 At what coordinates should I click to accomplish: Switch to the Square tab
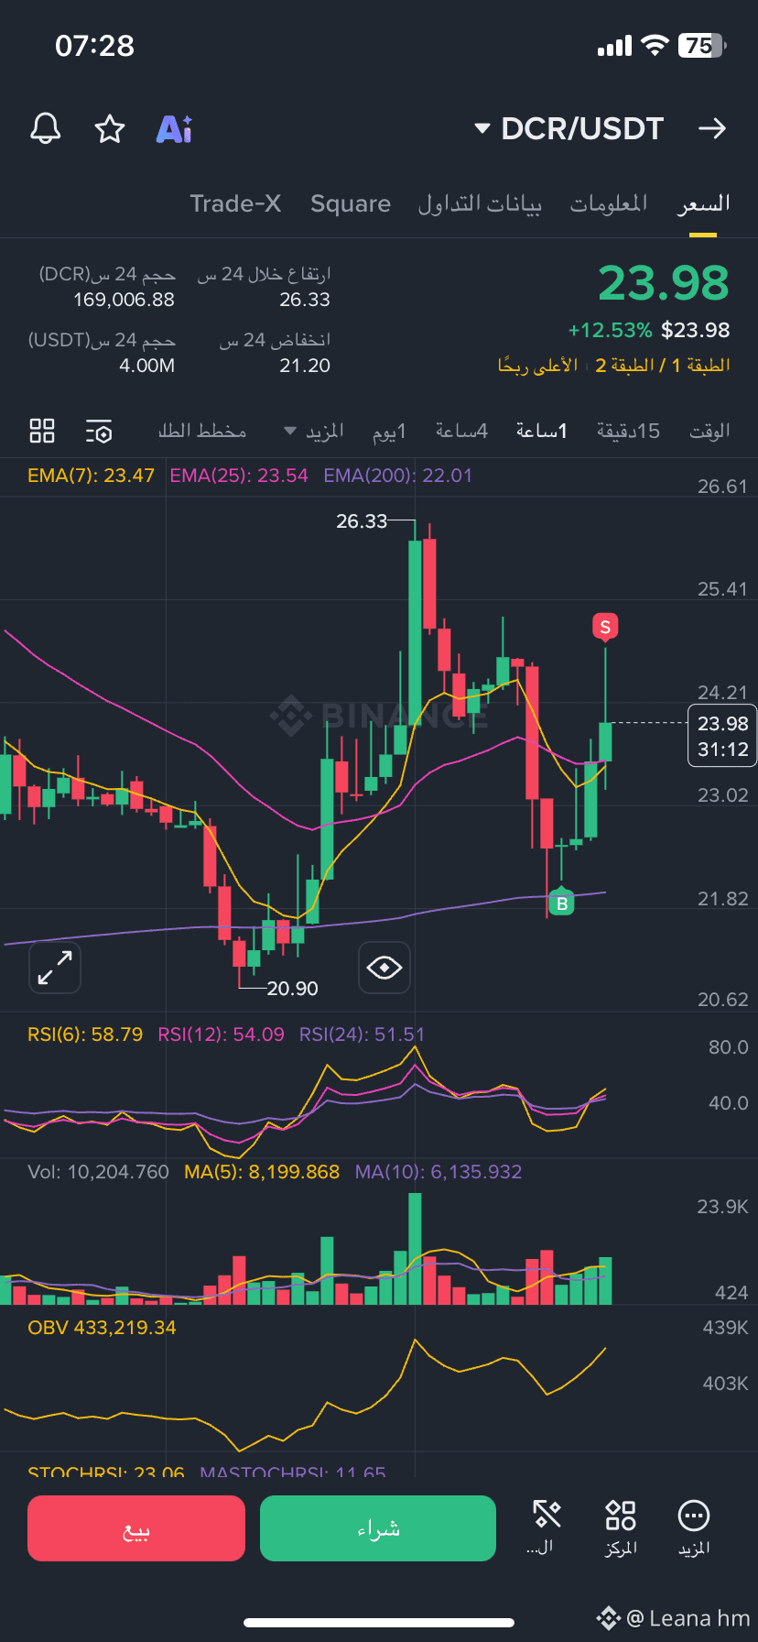point(351,203)
